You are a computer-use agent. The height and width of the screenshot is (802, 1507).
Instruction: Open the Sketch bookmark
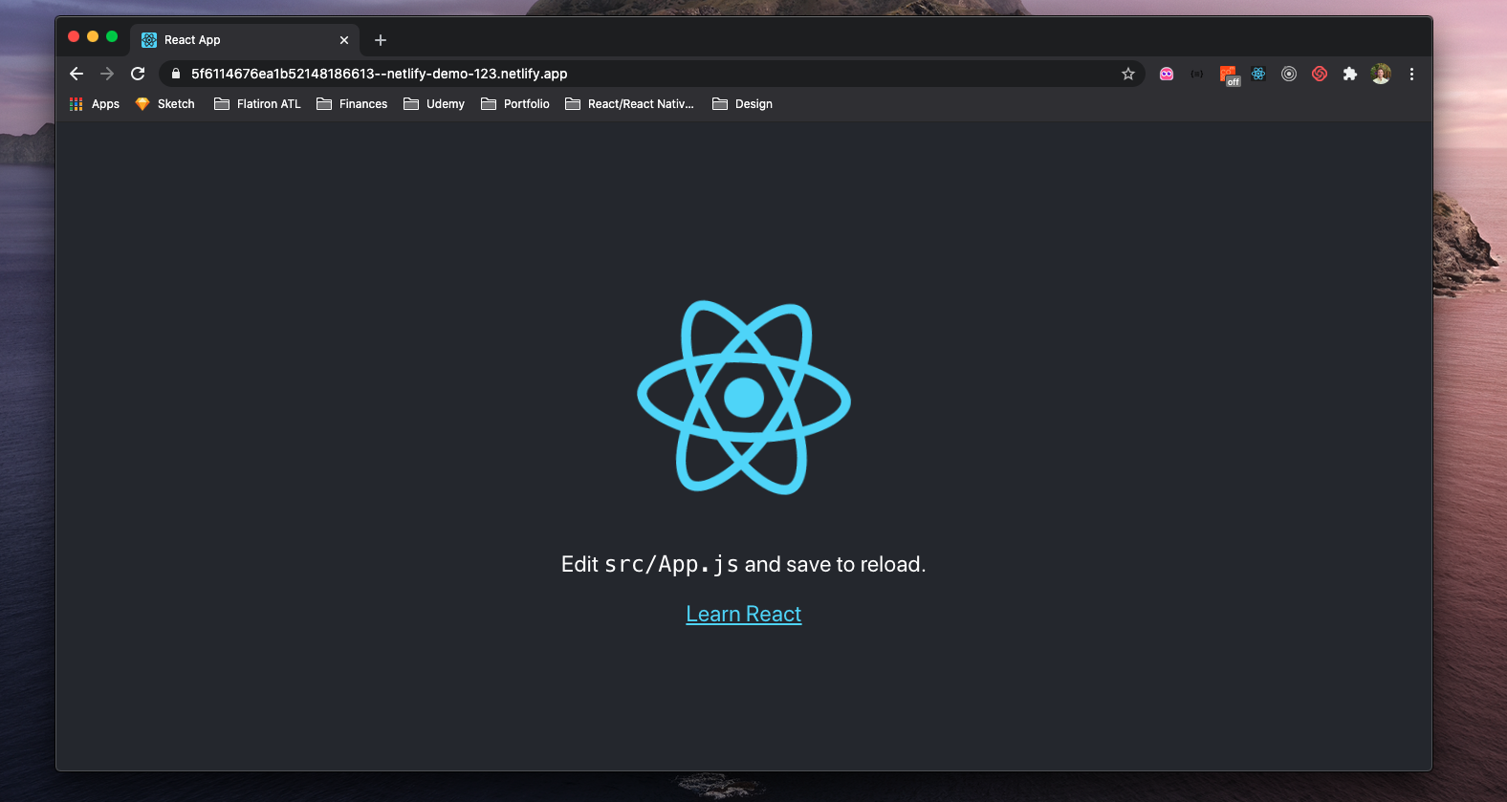click(x=165, y=104)
